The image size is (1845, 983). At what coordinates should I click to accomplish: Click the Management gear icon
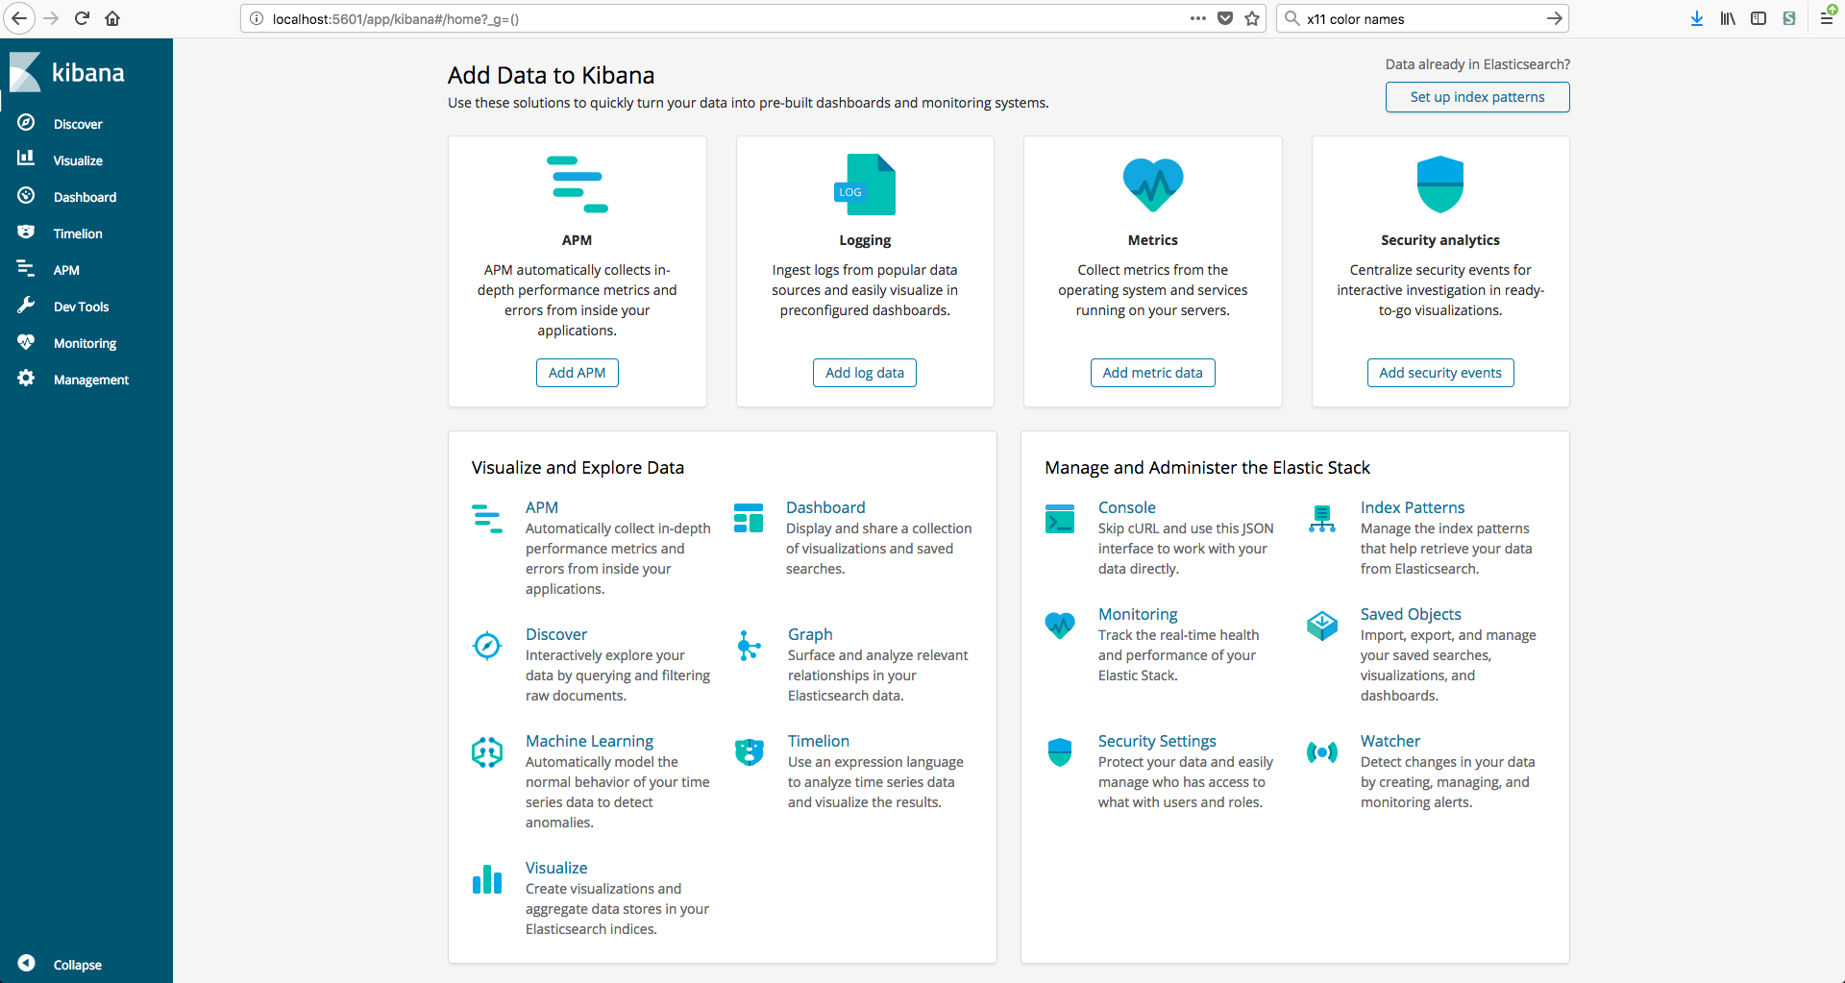(x=26, y=378)
